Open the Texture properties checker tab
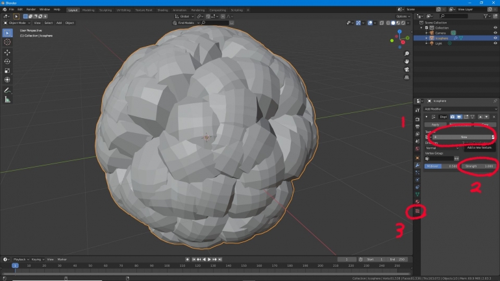The width and height of the screenshot is (500, 281). click(418, 211)
